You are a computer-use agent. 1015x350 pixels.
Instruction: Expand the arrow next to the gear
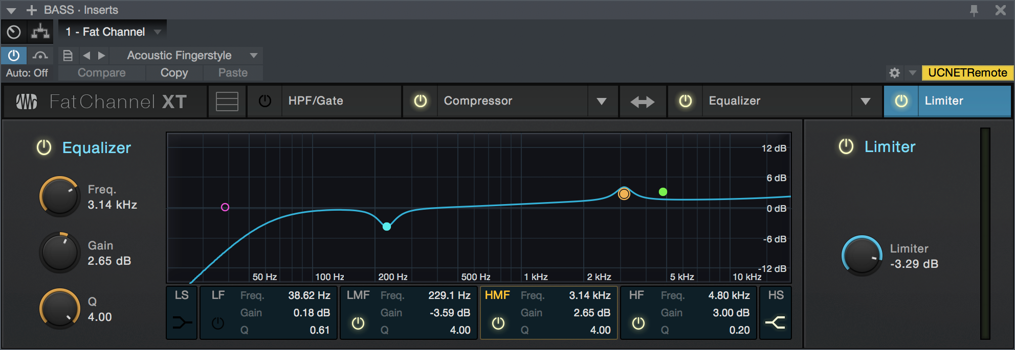pyautogui.click(x=912, y=73)
